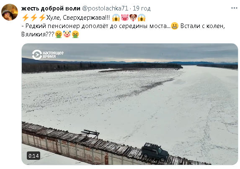Image resolution: width=240 pixels, height=169 pixels.
Task: Click the Настоящее Время logo watermark
Action: tap(48, 54)
